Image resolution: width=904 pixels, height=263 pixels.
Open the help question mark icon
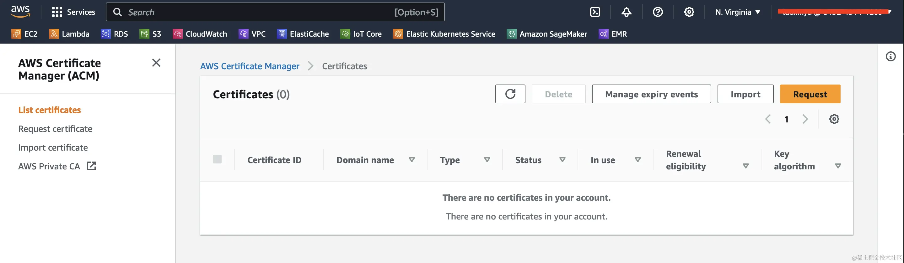click(658, 12)
